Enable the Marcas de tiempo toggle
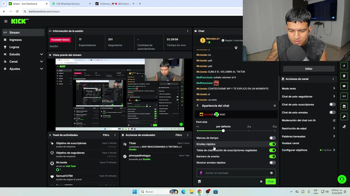Screen dimensions: 350x196 (x=272, y=138)
